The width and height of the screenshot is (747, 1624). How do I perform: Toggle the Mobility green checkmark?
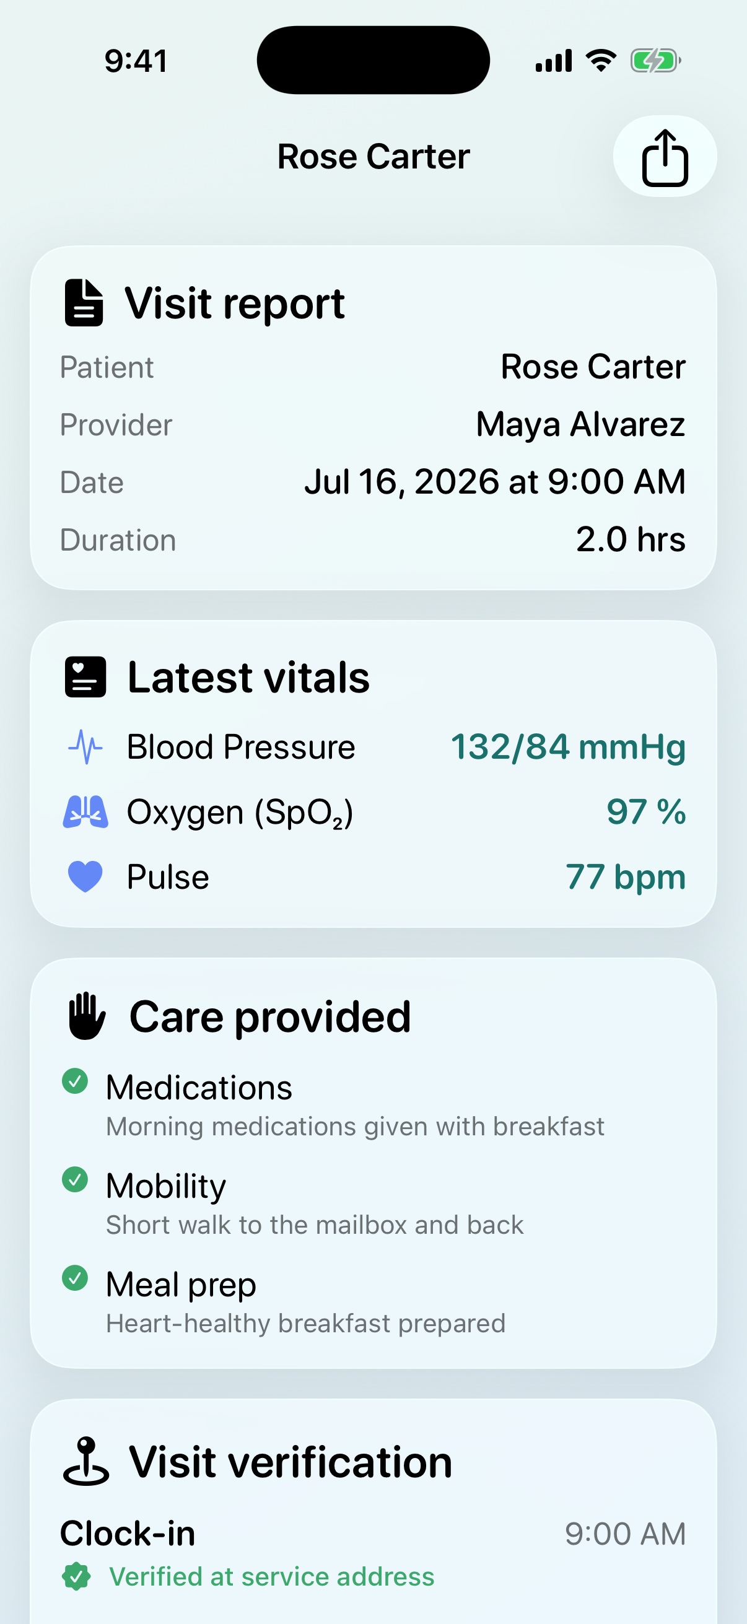click(75, 1179)
